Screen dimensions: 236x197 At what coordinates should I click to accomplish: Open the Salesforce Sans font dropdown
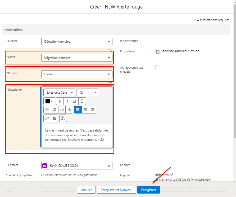59,93
